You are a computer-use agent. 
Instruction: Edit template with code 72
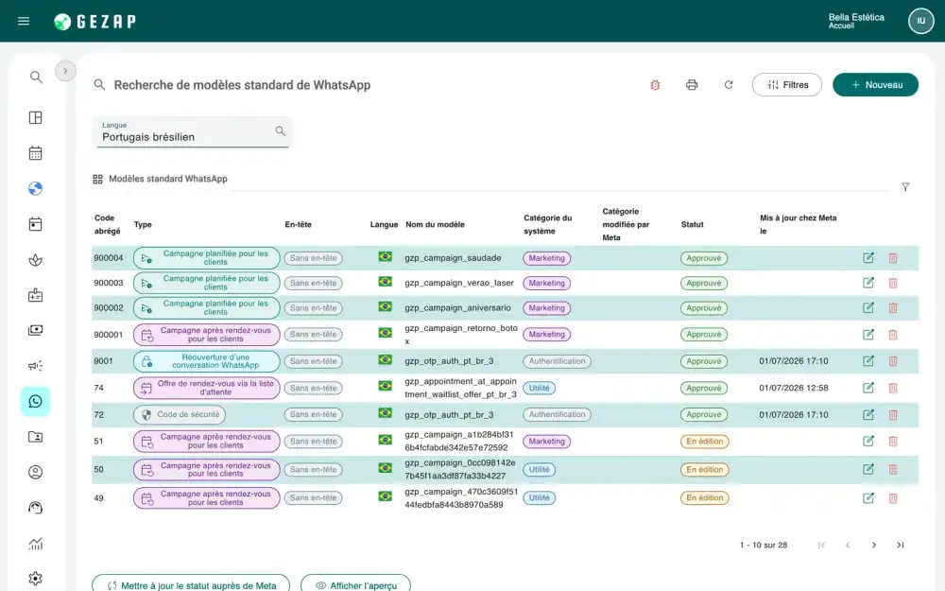(868, 415)
